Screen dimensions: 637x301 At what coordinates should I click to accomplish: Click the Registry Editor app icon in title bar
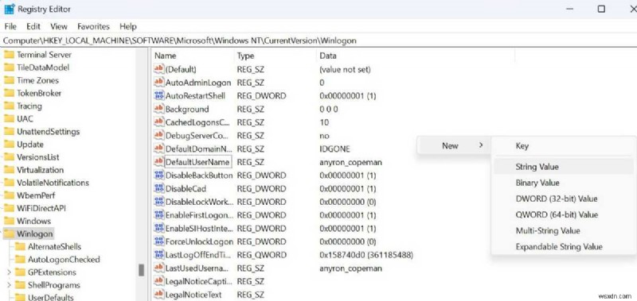point(9,9)
